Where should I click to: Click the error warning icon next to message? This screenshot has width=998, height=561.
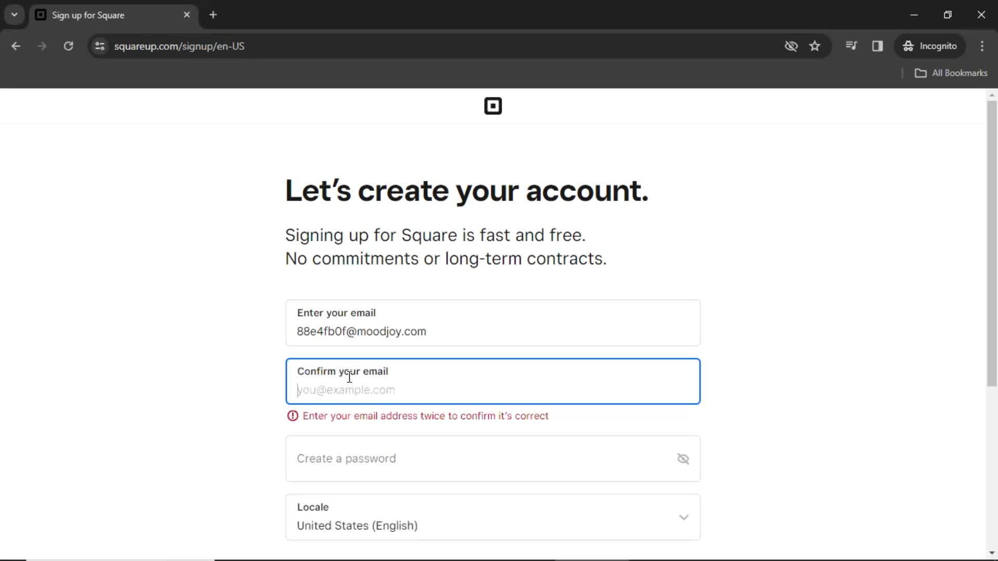pyautogui.click(x=293, y=416)
